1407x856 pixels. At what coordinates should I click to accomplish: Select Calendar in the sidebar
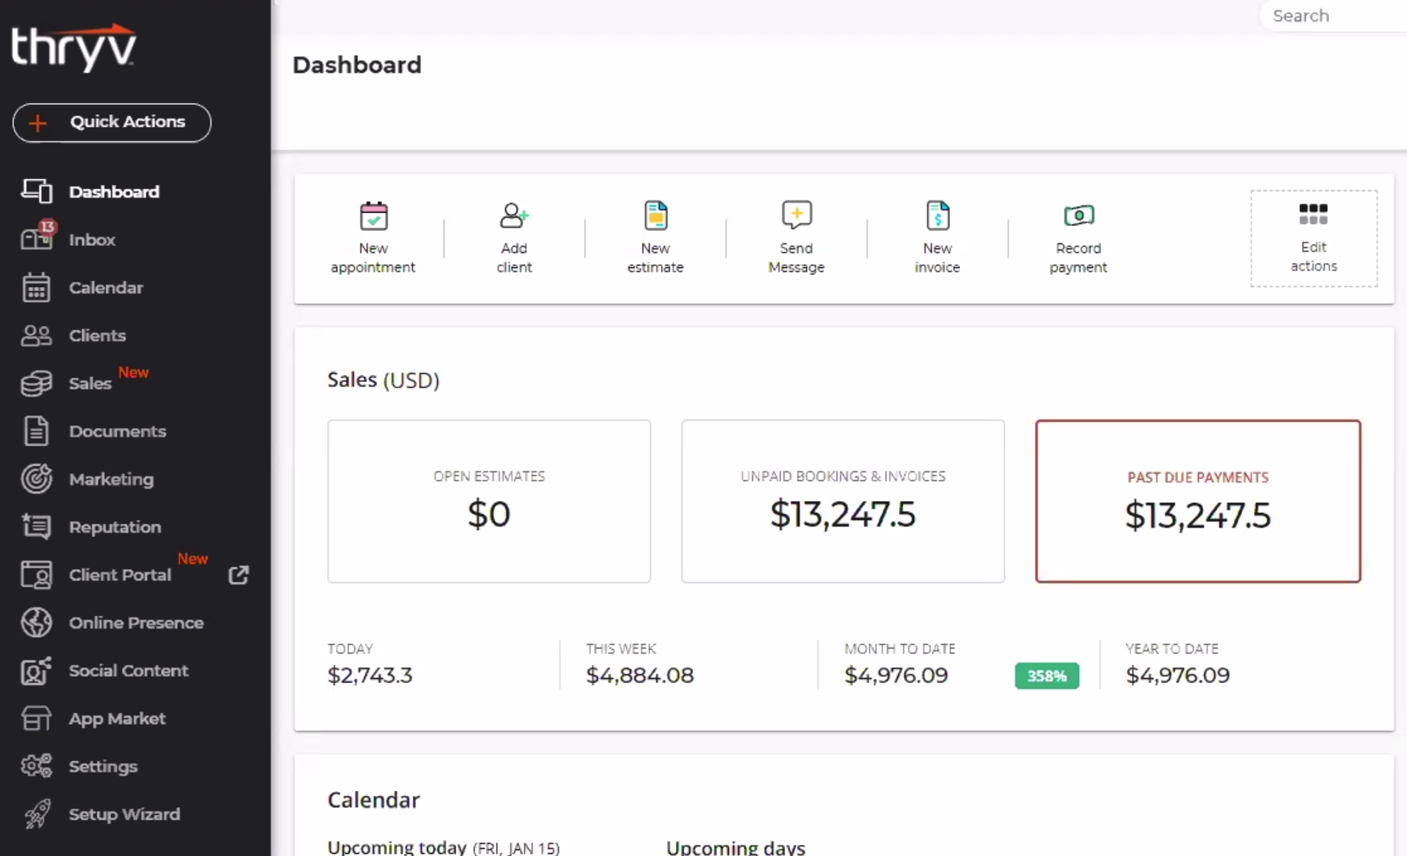click(x=106, y=288)
